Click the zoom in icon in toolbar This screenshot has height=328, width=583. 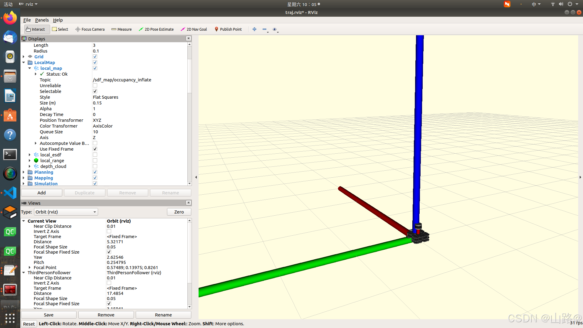pos(254,29)
